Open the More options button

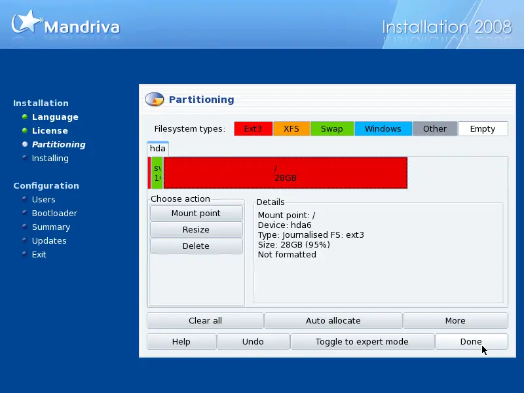click(x=455, y=320)
